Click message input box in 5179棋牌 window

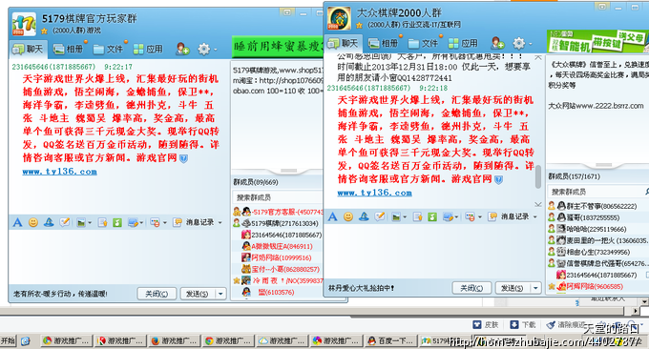(x=118, y=257)
